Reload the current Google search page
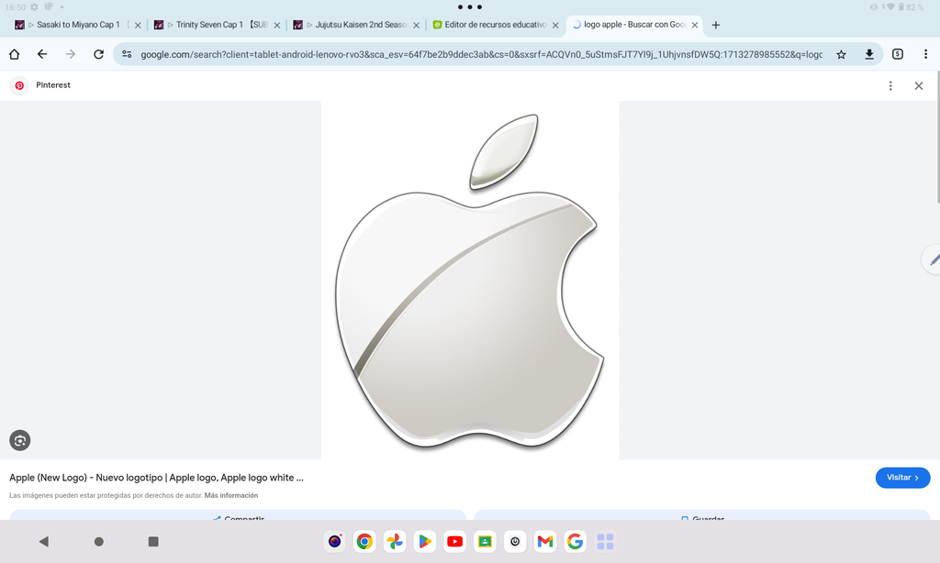This screenshot has width=940, height=563. 98,54
